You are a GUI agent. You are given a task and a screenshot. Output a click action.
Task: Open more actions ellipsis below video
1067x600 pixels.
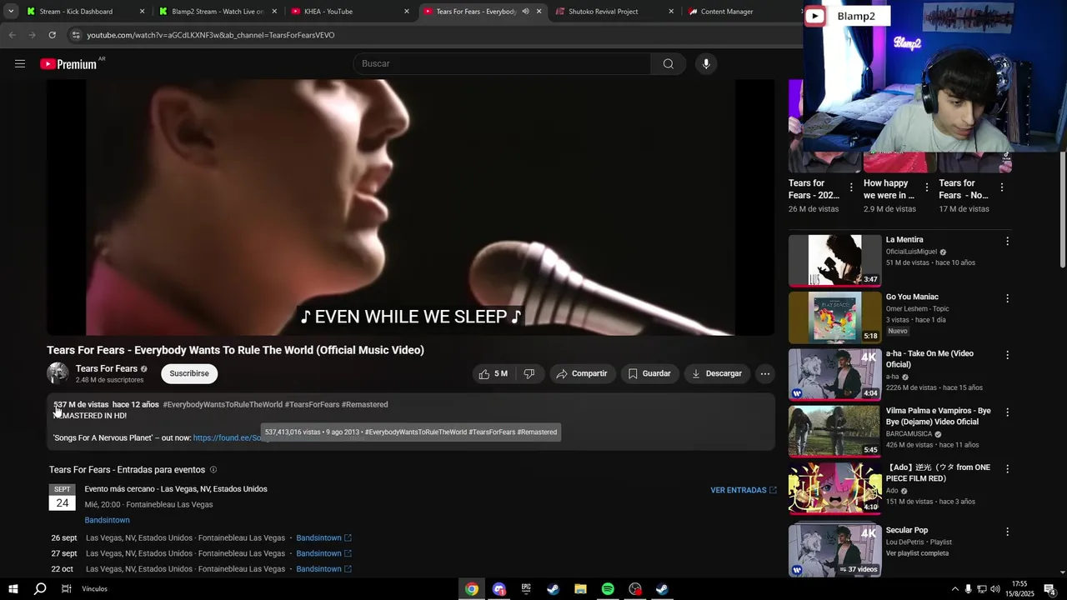click(765, 373)
